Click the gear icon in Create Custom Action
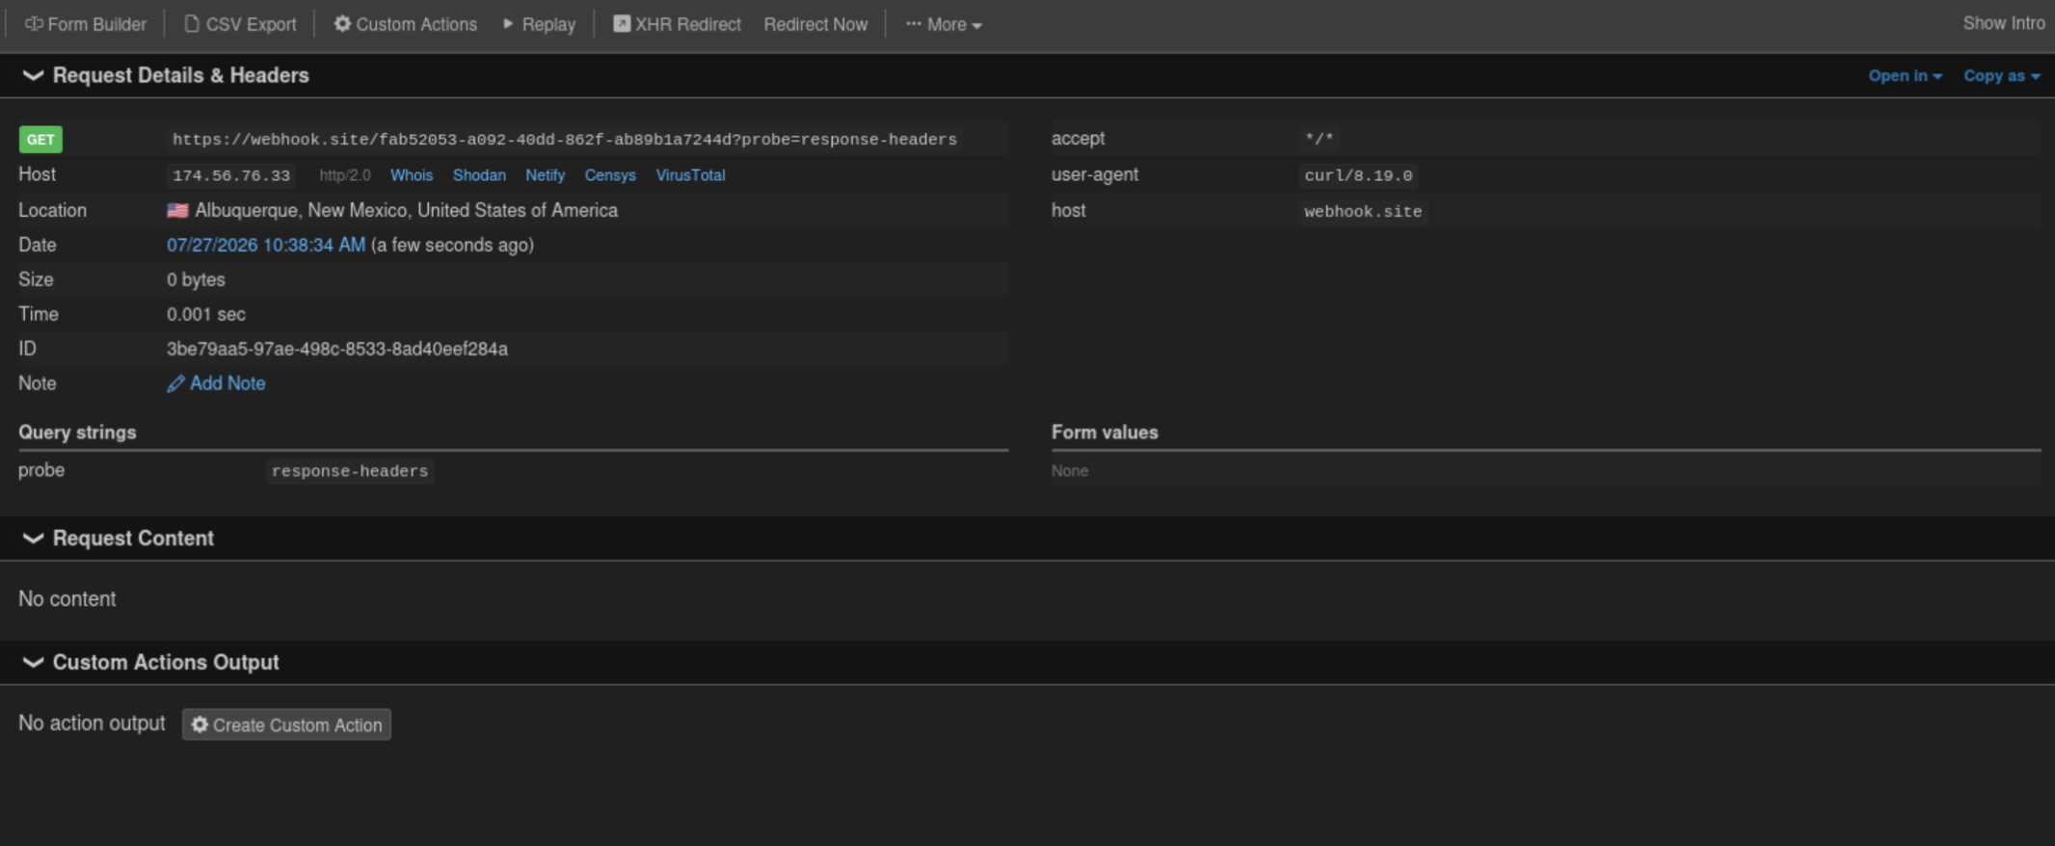2055x846 pixels. [x=200, y=725]
